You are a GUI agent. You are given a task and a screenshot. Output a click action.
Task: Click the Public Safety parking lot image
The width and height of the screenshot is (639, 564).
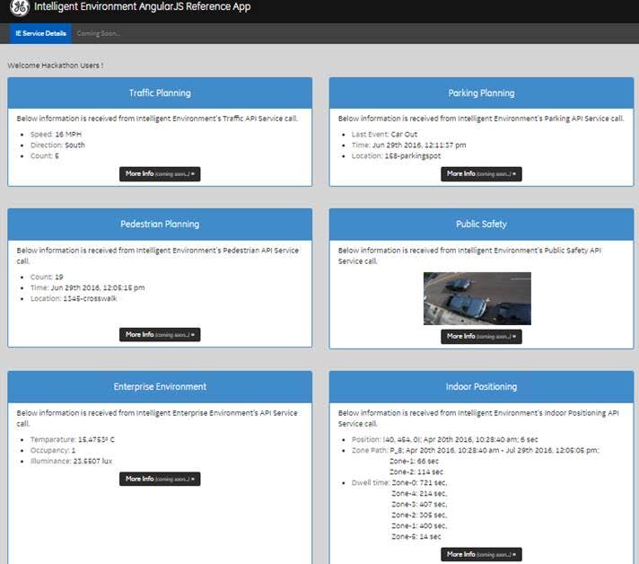coord(477,298)
